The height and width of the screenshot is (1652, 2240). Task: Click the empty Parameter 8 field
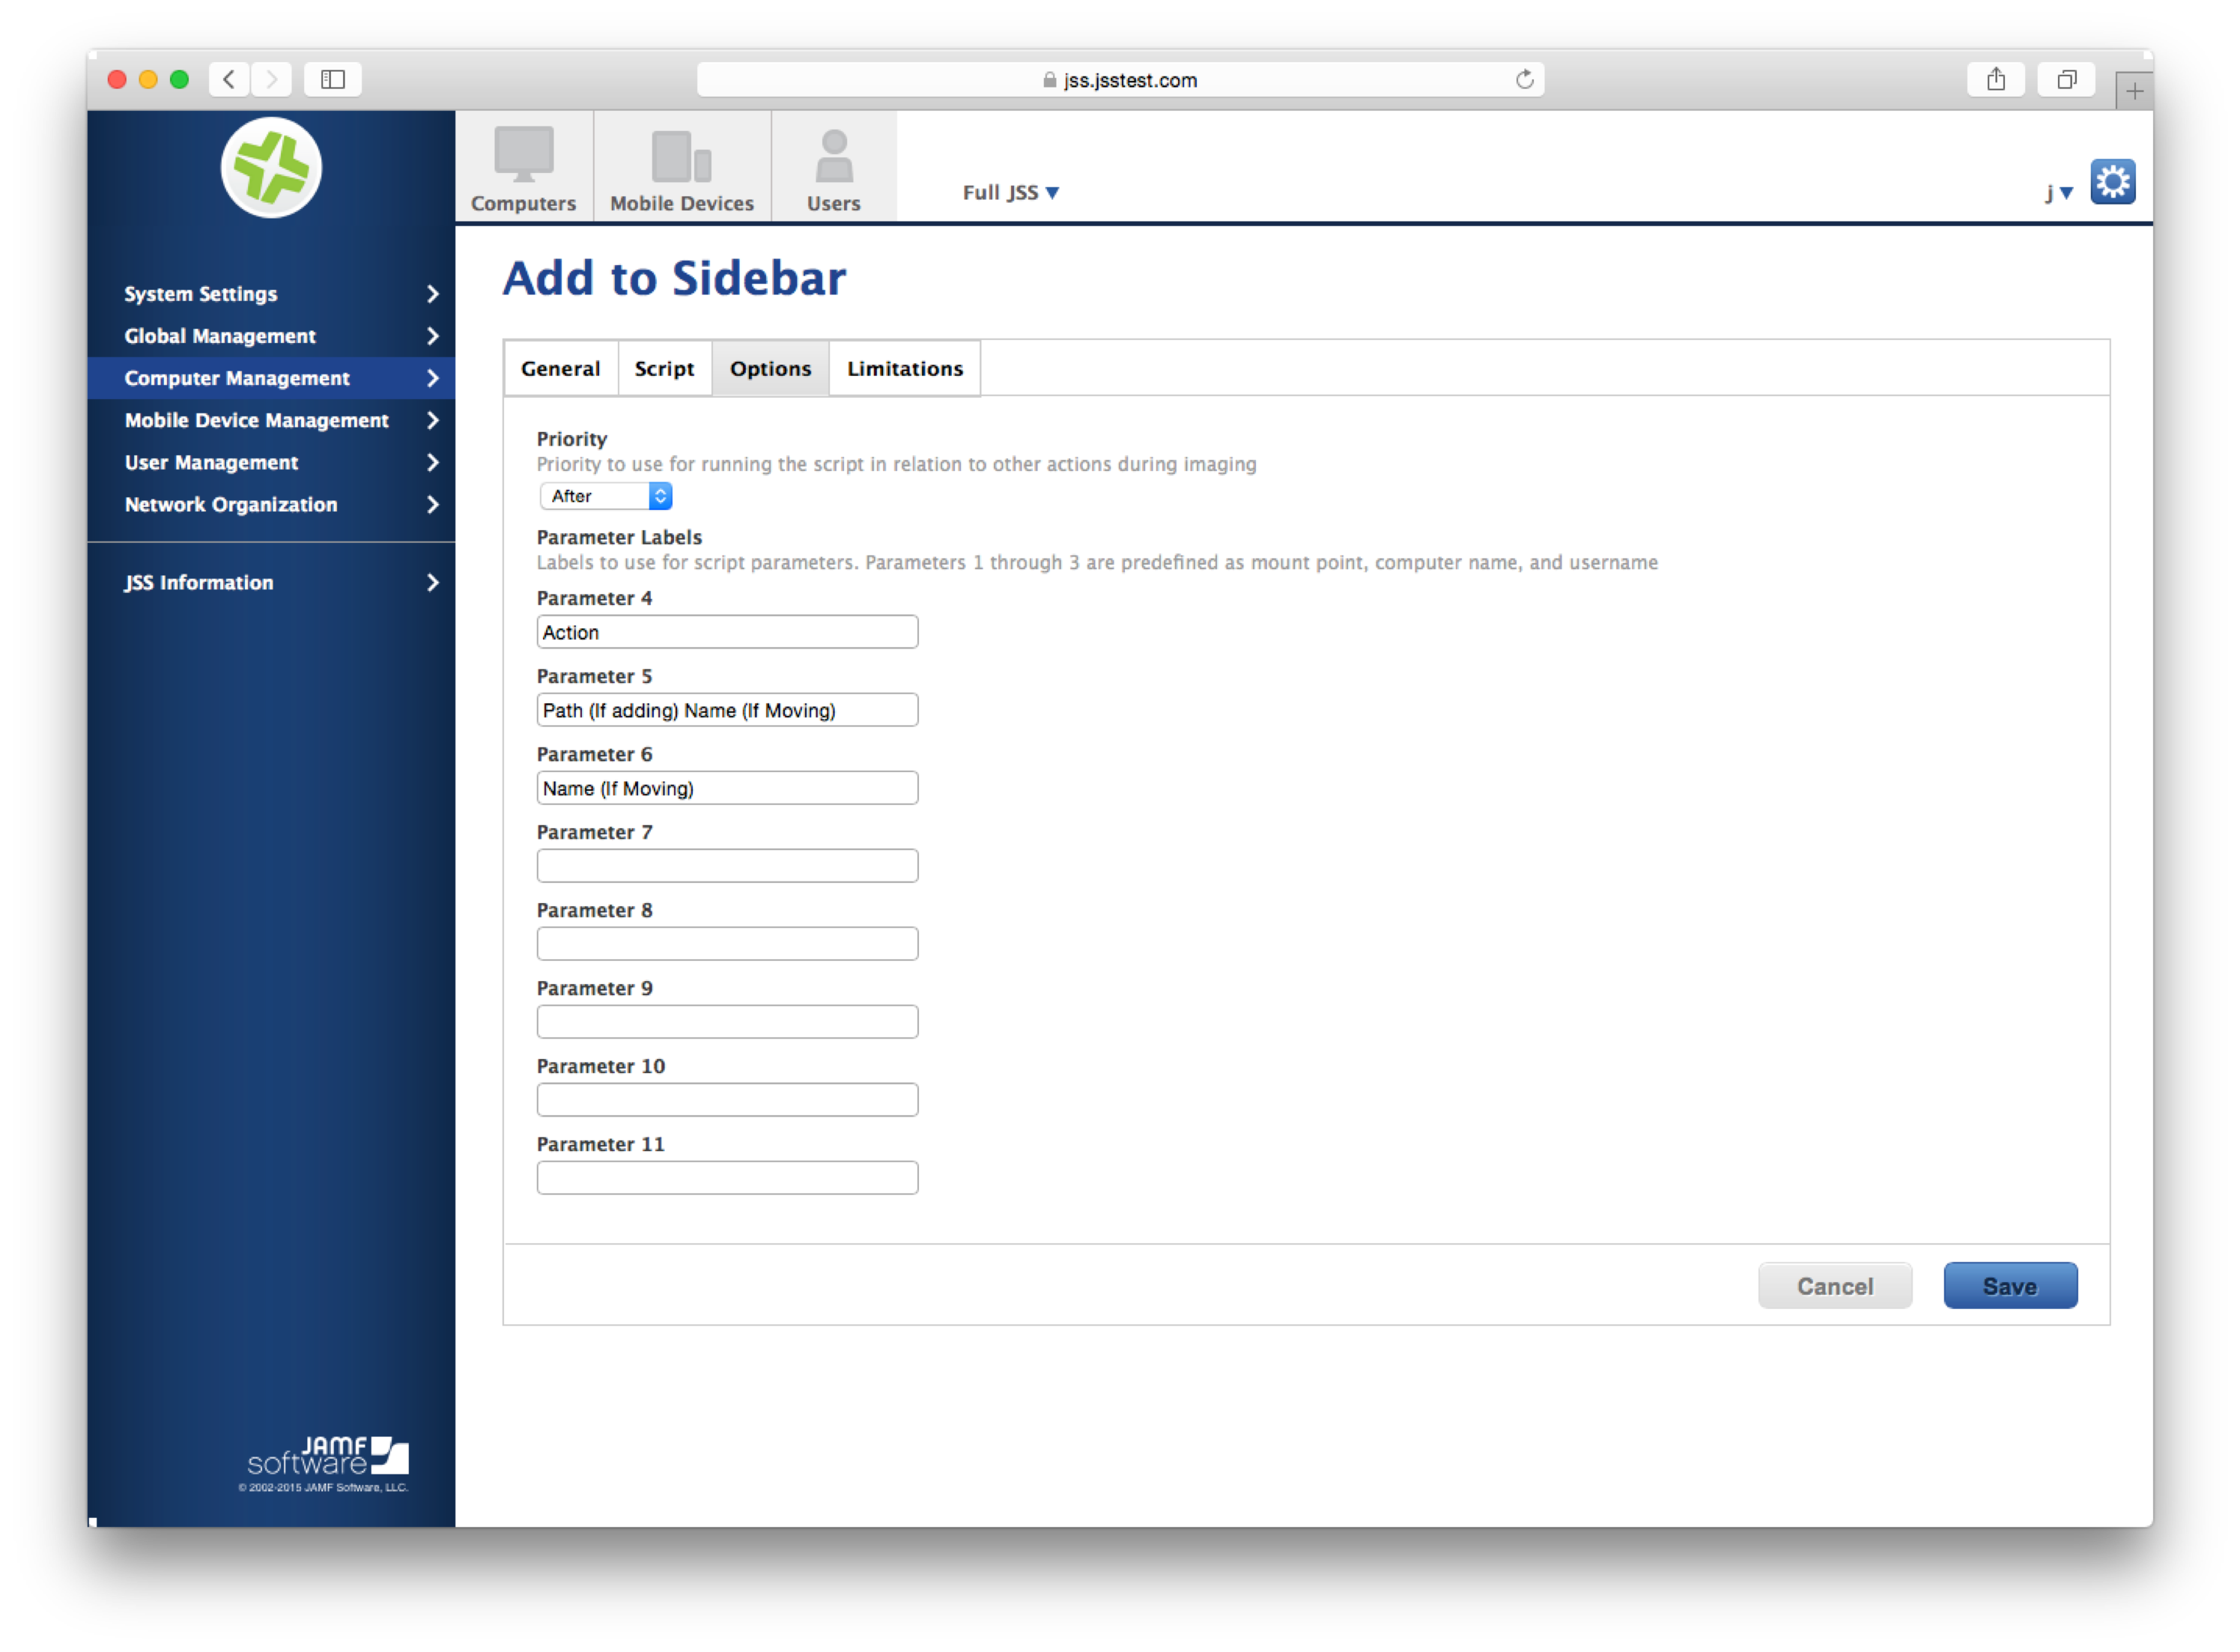click(727, 944)
